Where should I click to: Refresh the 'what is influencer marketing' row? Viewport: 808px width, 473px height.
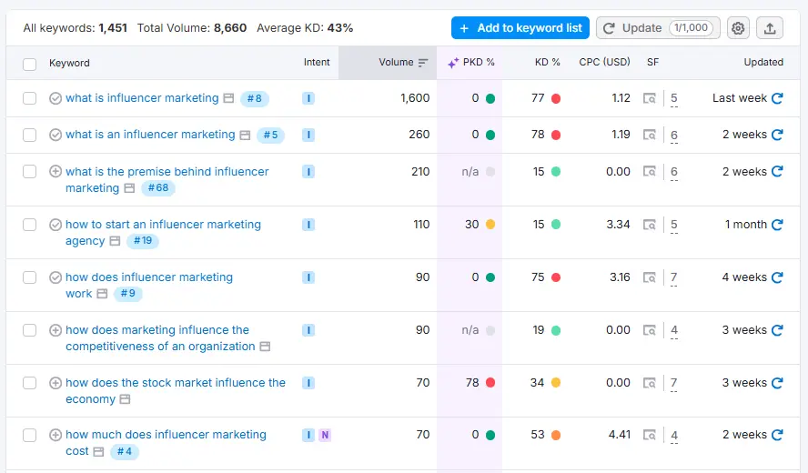pos(777,98)
